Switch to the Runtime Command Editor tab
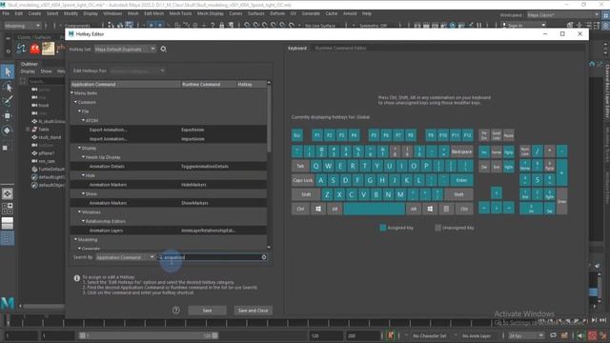Viewport: 610px width, 343px height. [x=340, y=49]
